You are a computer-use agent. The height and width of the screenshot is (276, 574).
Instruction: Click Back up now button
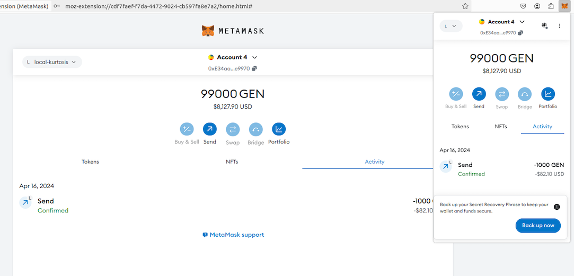pos(538,226)
